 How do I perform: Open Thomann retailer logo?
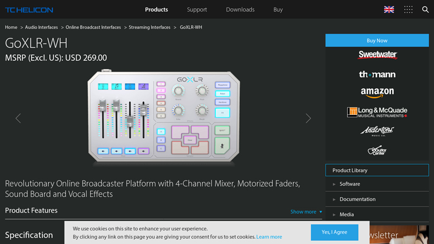coord(377,74)
